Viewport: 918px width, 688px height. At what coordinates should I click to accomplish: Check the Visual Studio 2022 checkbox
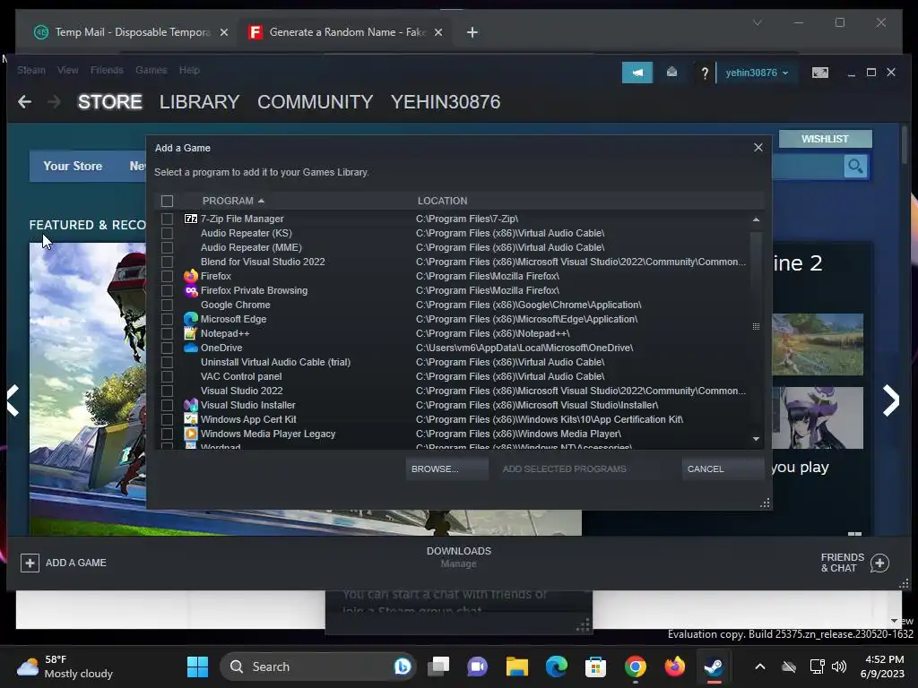coord(167,391)
